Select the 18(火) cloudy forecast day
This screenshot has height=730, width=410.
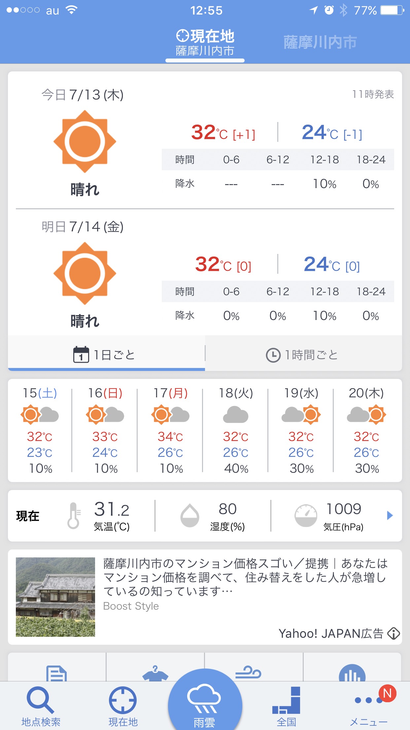coord(236,430)
